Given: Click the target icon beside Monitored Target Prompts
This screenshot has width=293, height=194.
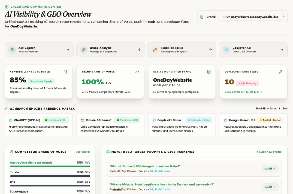Looking at the screenshot, I should click(x=108, y=152).
